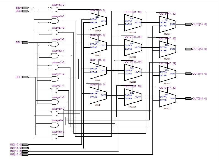Select the always3~1 AND gate
219x162 pixels.
(x=55, y=21)
